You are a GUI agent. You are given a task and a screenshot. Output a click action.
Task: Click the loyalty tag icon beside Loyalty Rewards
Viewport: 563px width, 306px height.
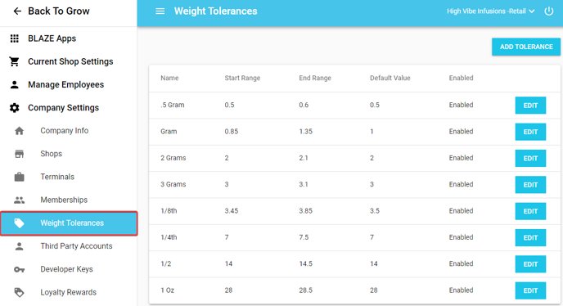coord(20,292)
